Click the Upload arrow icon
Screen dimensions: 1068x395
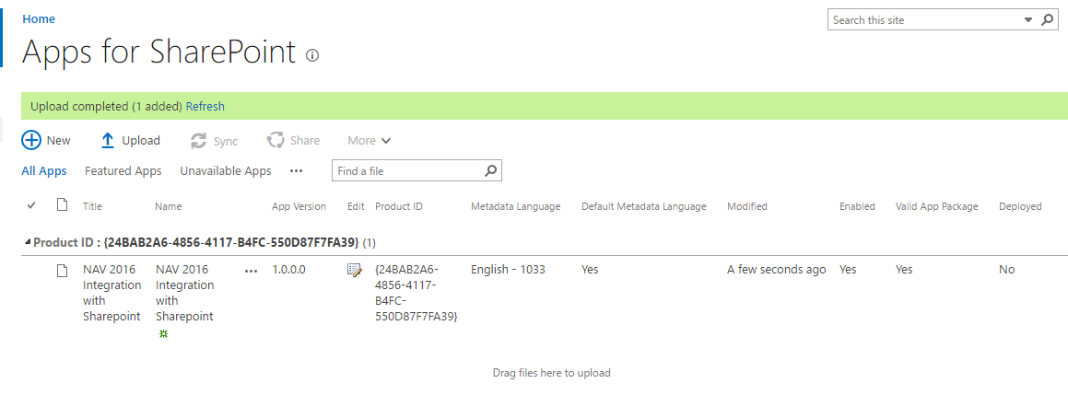tap(108, 140)
